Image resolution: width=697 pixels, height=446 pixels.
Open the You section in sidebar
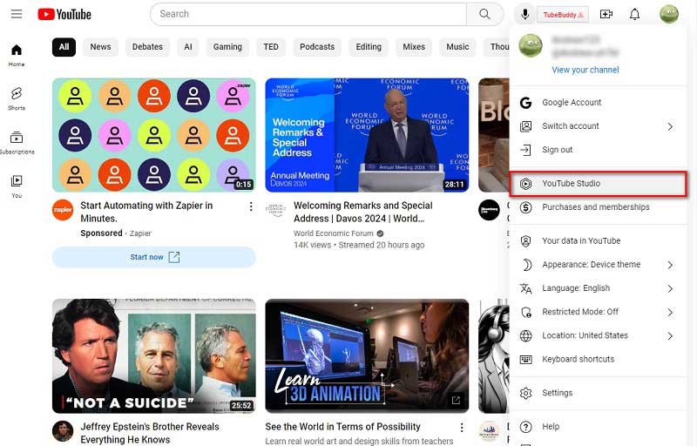[17, 186]
